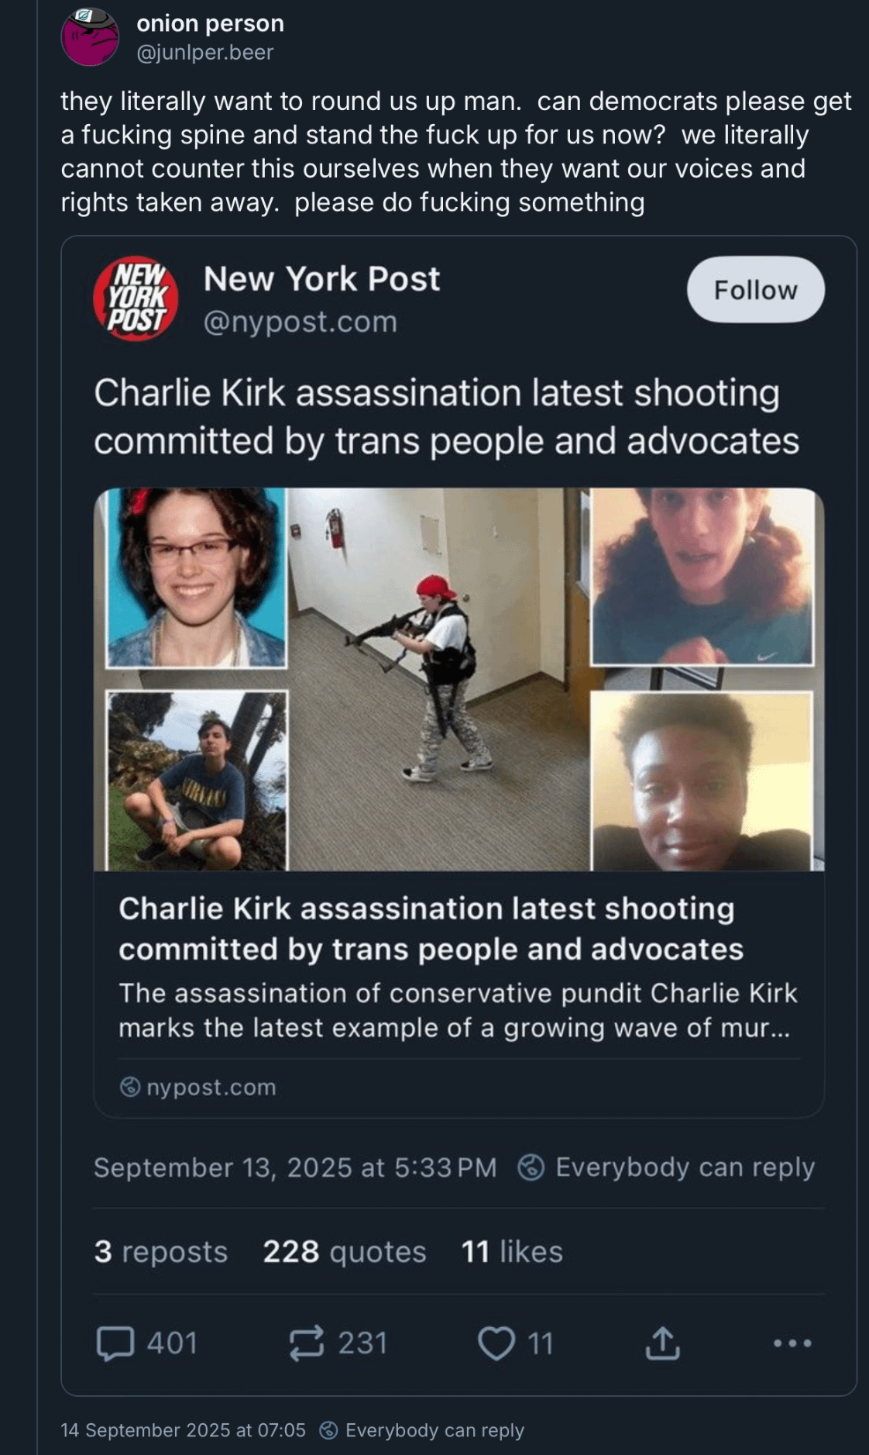Screen dimensions: 869x1455
Task: Open the three-dot more options menu
Action: pyautogui.click(x=793, y=1343)
